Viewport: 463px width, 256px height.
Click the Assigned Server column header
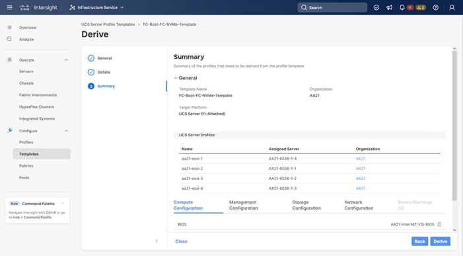(x=284, y=149)
